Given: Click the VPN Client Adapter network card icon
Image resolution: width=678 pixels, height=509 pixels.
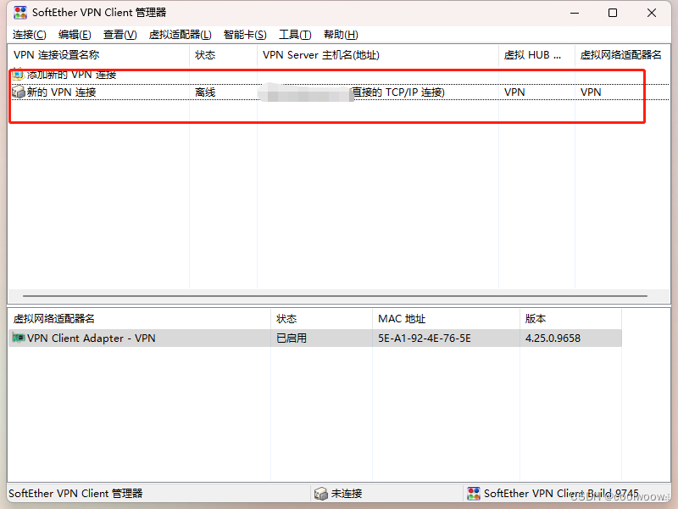Looking at the screenshot, I should (x=18, y=338).
